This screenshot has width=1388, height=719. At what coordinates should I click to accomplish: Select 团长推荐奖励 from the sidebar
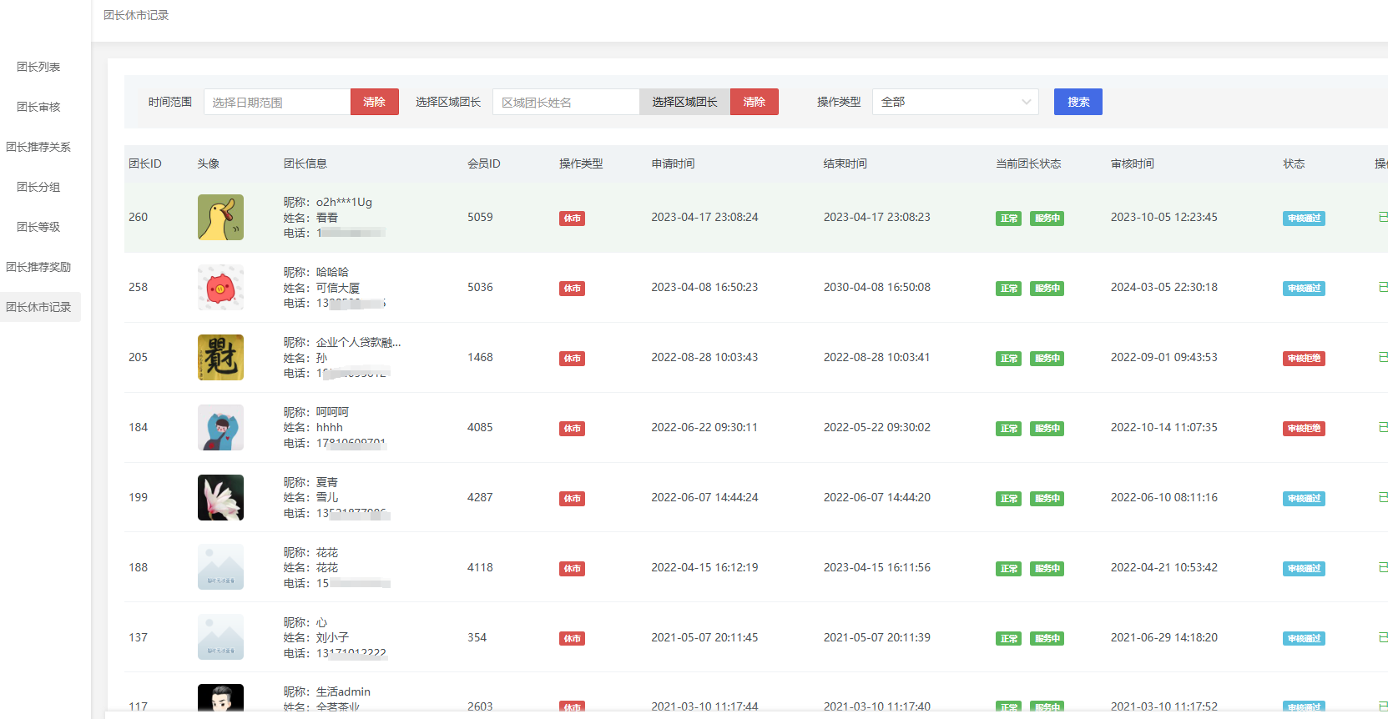38,267
